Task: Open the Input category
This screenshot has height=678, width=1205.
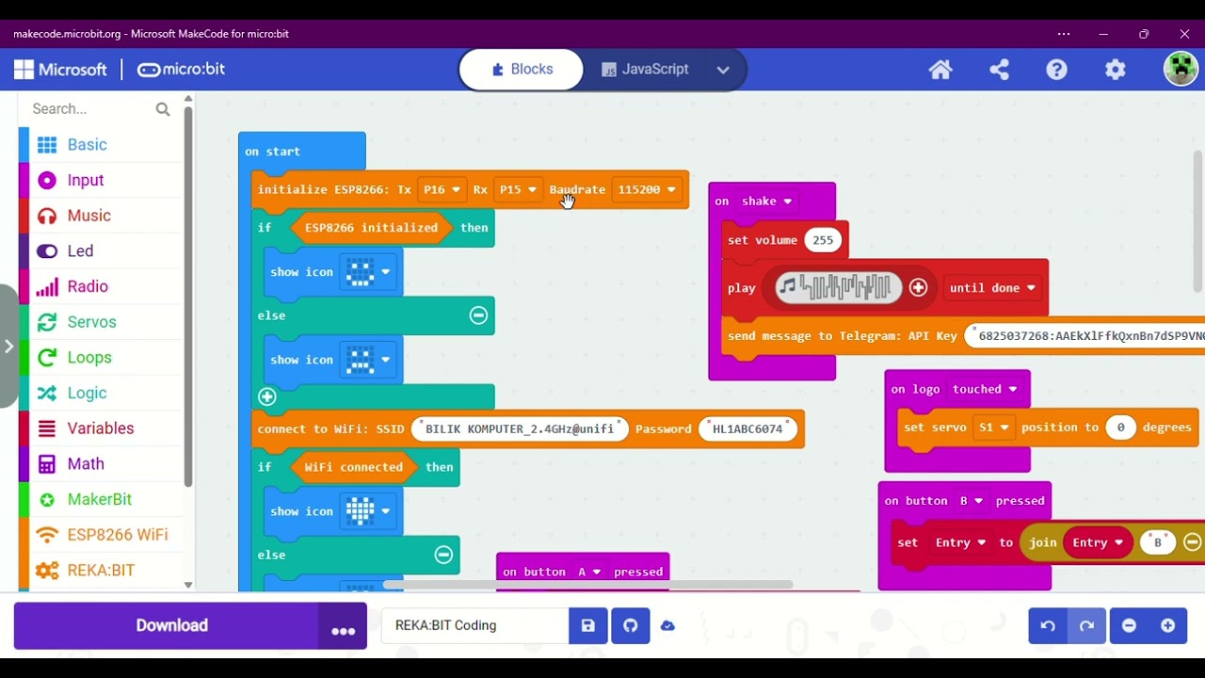Action: (101, 180)
